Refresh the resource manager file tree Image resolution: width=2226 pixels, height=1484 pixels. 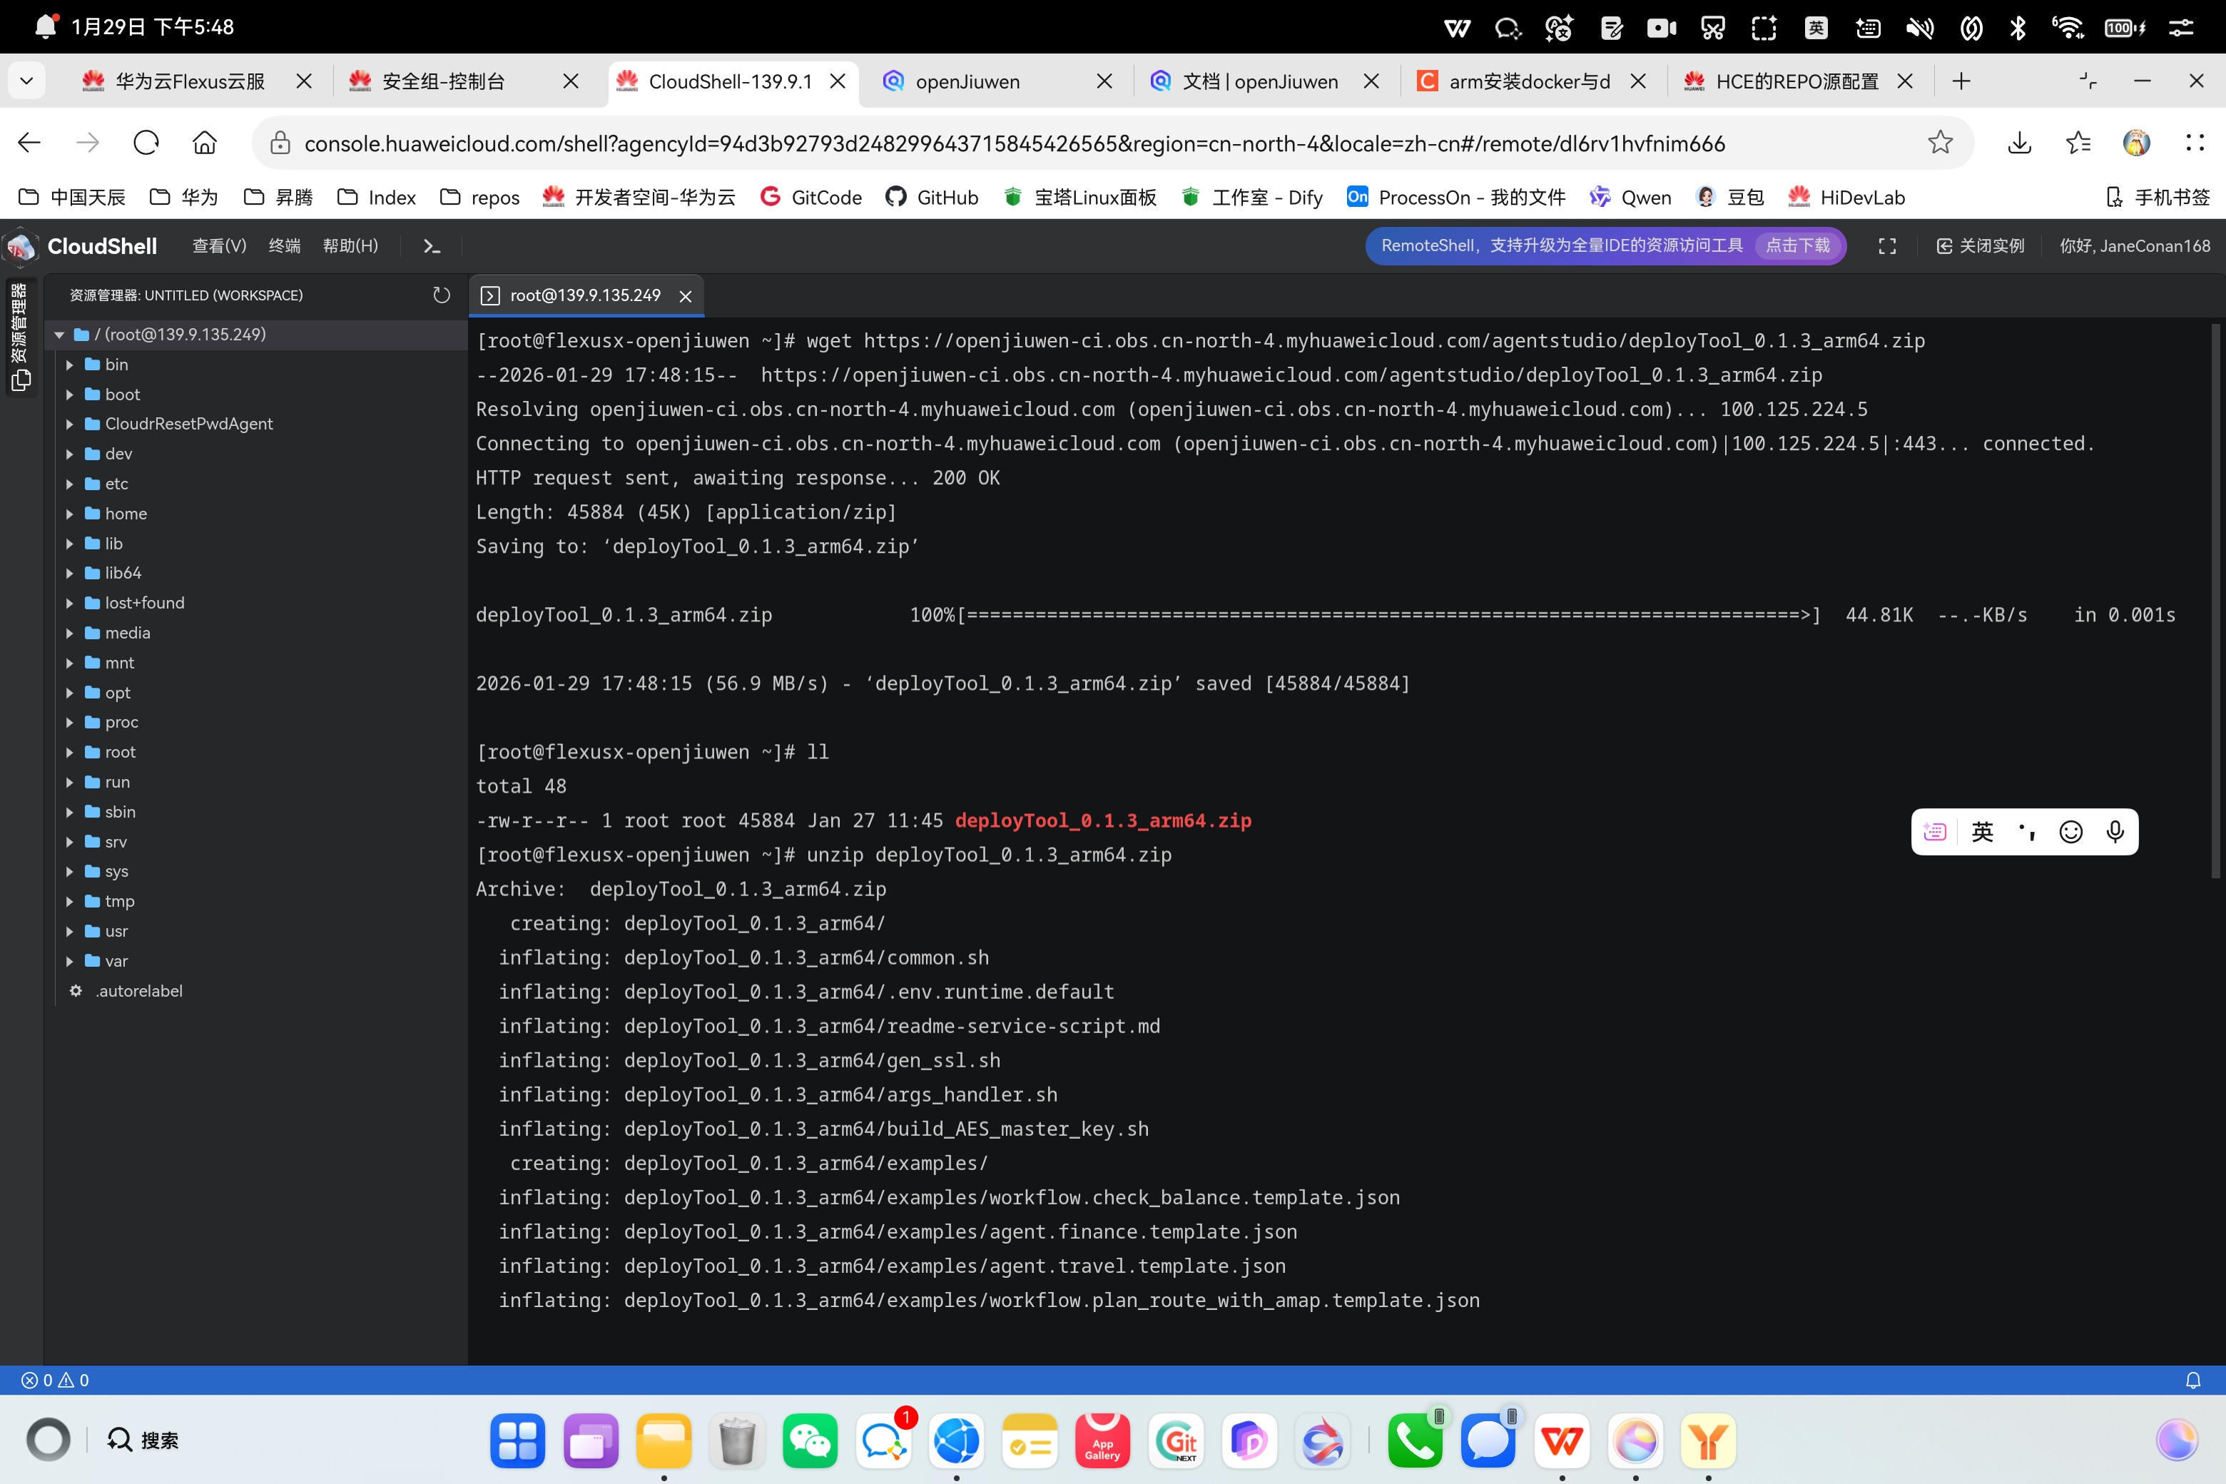(x=441, y=295)
